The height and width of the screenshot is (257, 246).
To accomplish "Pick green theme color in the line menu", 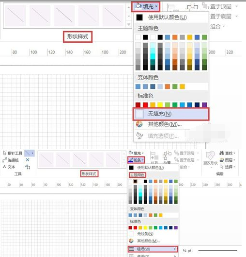I will [176, 181].
